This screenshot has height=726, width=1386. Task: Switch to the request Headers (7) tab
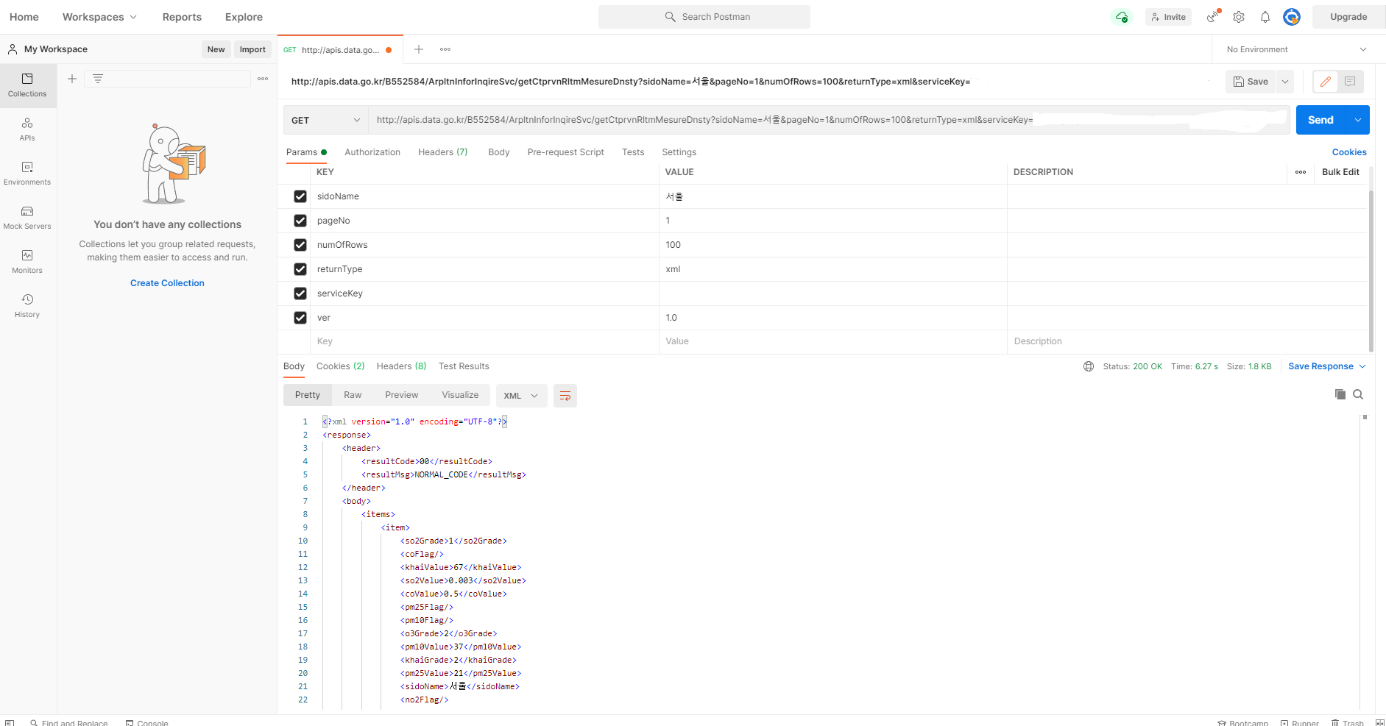443,152
